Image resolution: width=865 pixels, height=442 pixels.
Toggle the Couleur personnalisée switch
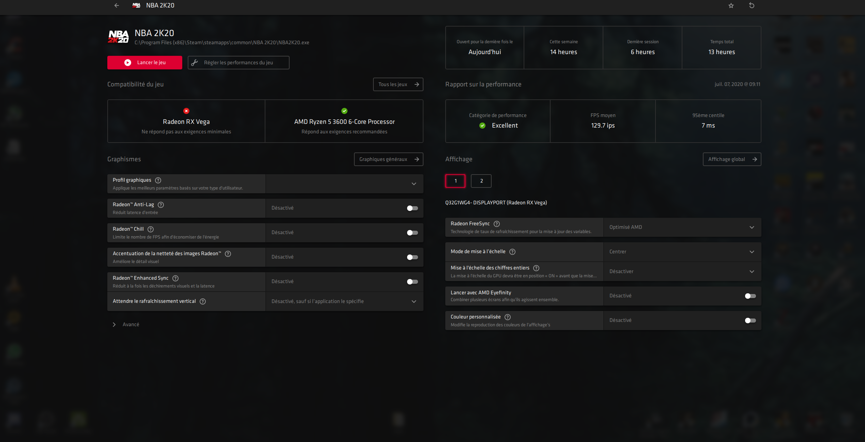(750, 321)
